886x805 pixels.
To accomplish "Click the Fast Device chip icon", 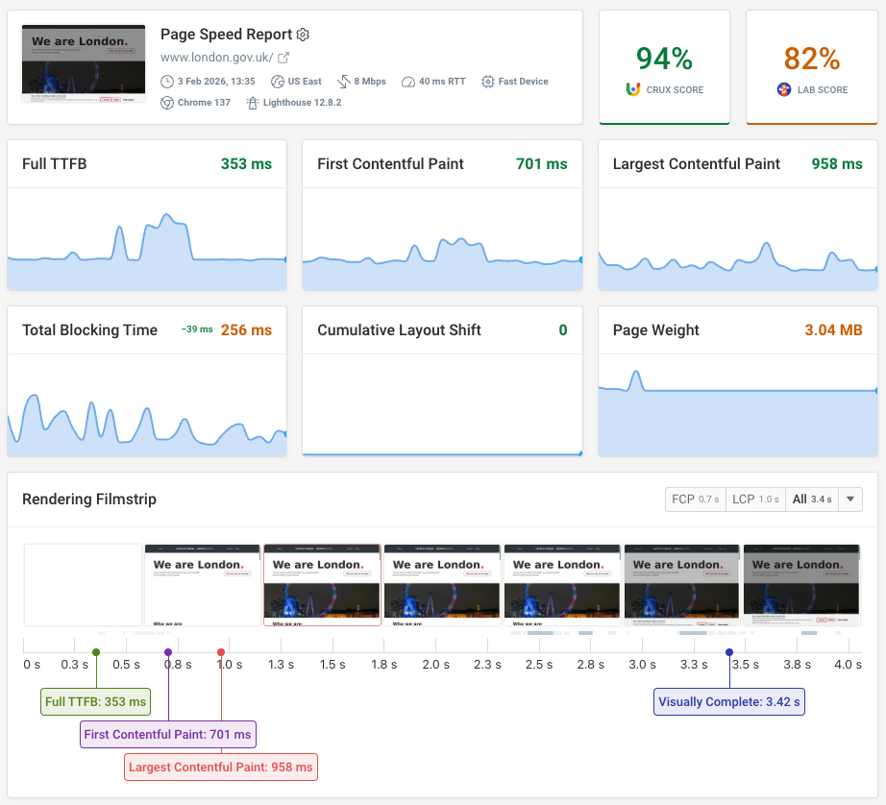I will 487,81.
